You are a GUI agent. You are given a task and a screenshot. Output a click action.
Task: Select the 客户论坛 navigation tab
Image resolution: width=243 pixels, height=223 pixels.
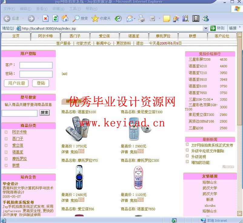pos(222,36)
